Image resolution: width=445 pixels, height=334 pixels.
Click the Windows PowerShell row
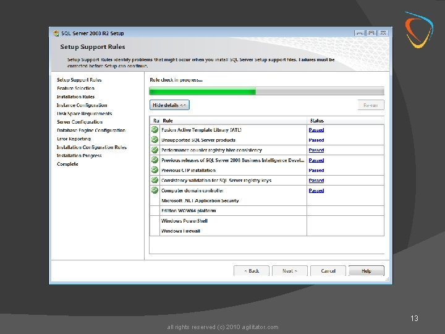[267, 221]
